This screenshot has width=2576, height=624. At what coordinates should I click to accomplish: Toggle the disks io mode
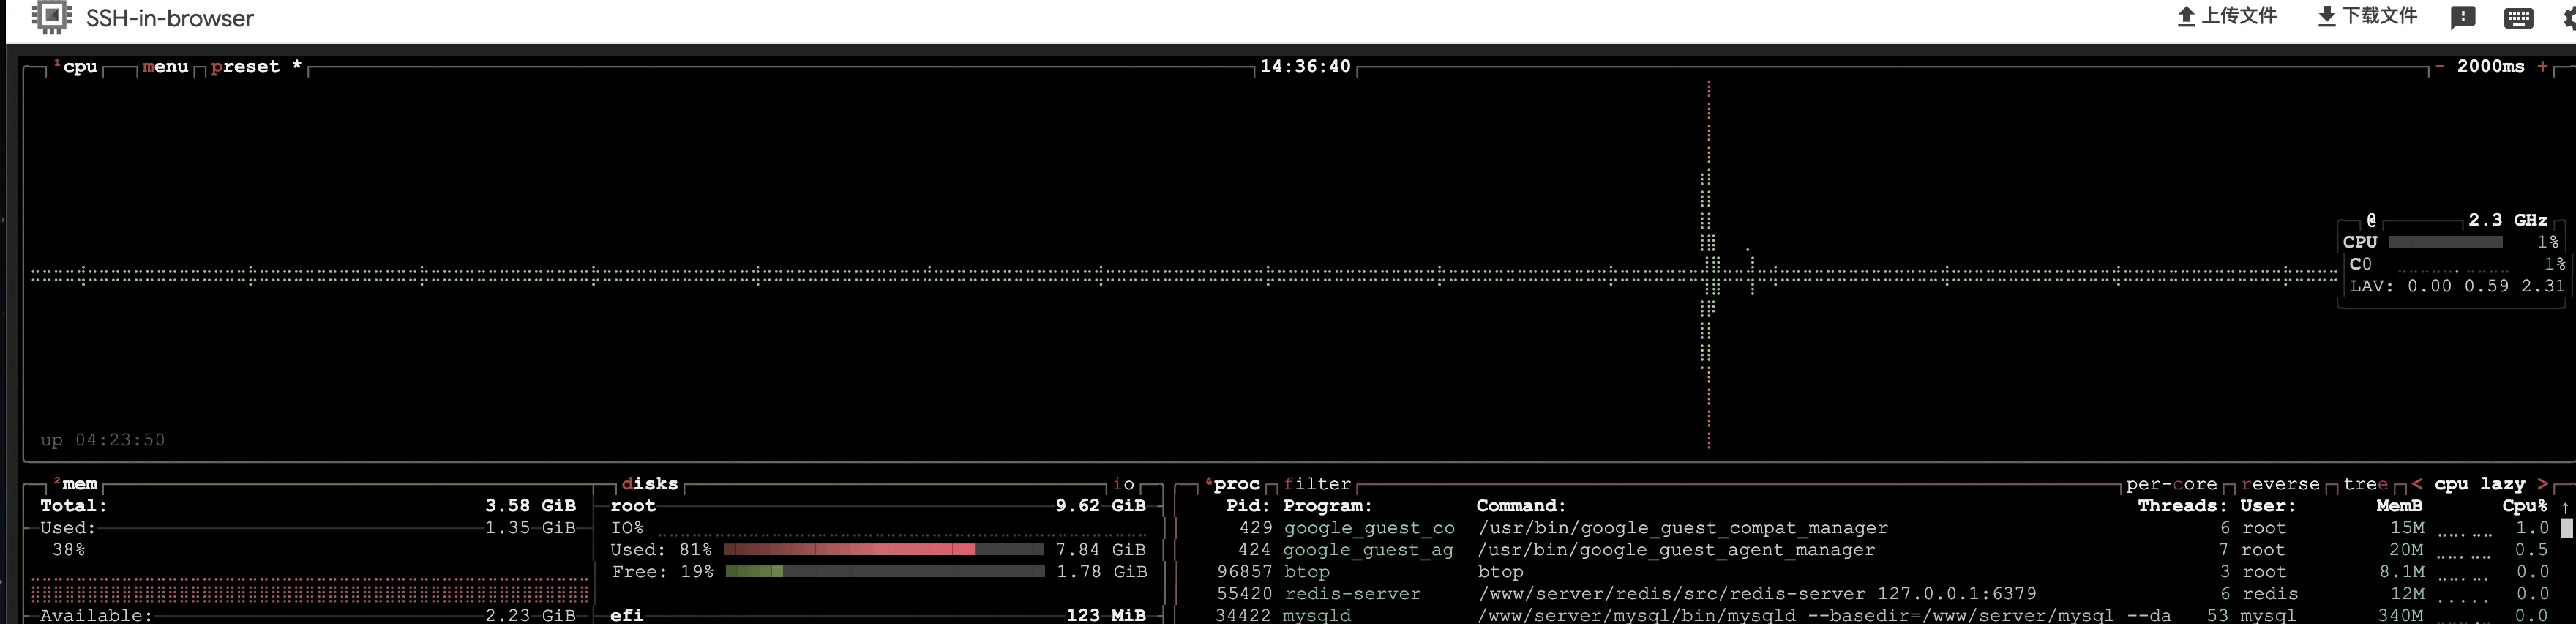click(x=1123, y=484)
